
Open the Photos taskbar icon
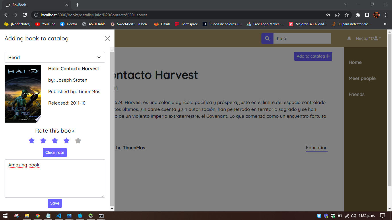[x=69, y=216]
